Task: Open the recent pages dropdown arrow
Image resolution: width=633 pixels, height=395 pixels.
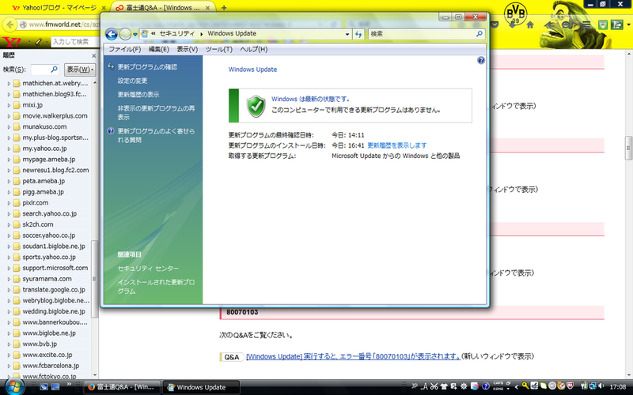Action: click(x=135, y=34)
